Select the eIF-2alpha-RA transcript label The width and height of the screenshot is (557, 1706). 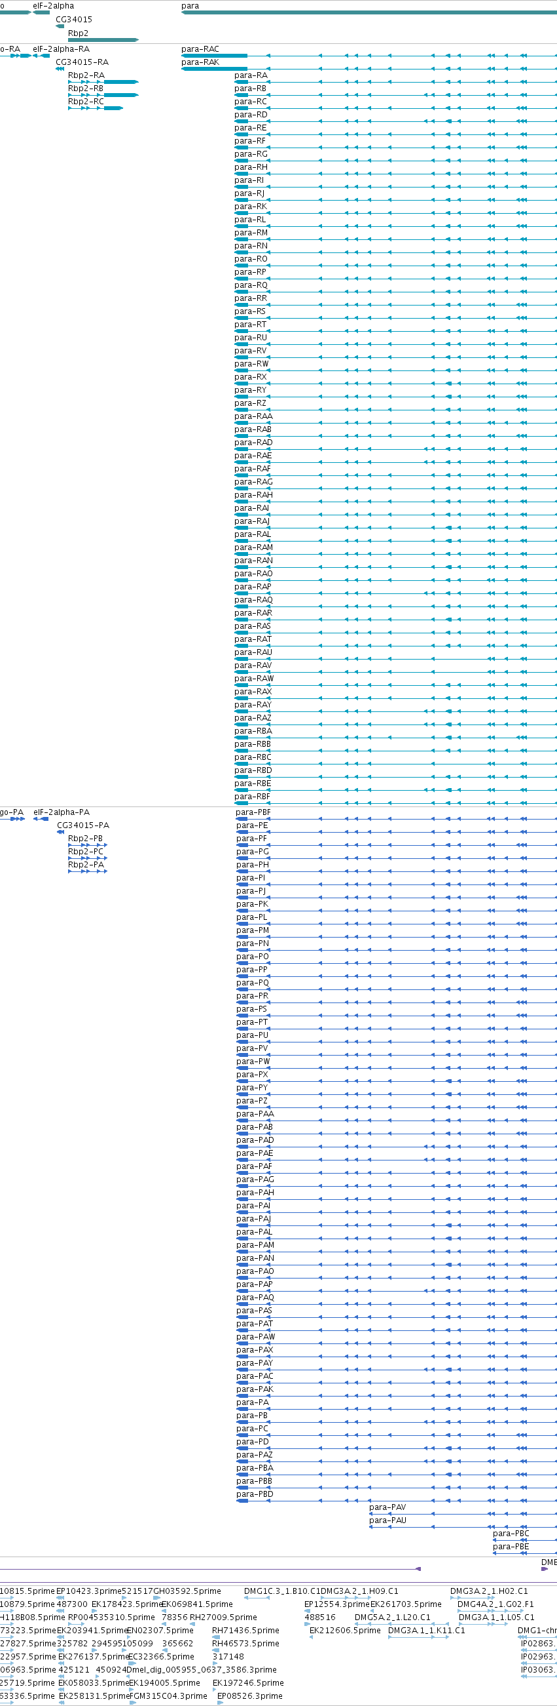(x=61, y=49)
